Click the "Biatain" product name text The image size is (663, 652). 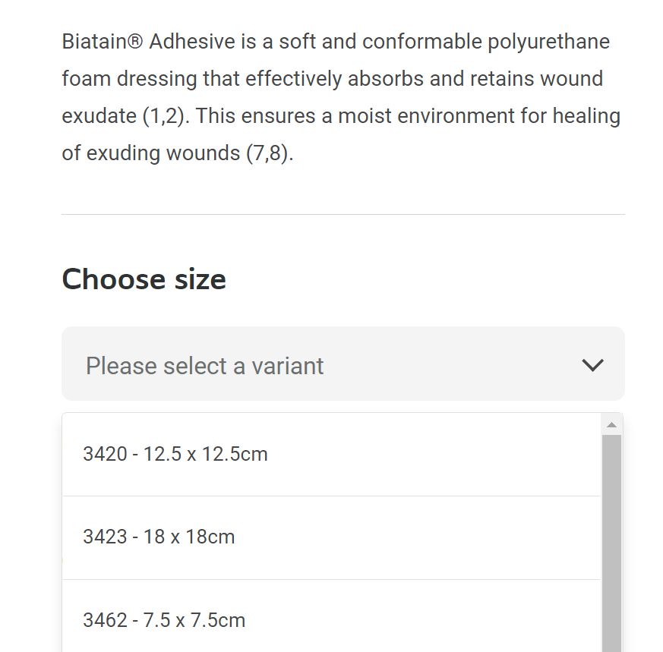click(94, 41)
